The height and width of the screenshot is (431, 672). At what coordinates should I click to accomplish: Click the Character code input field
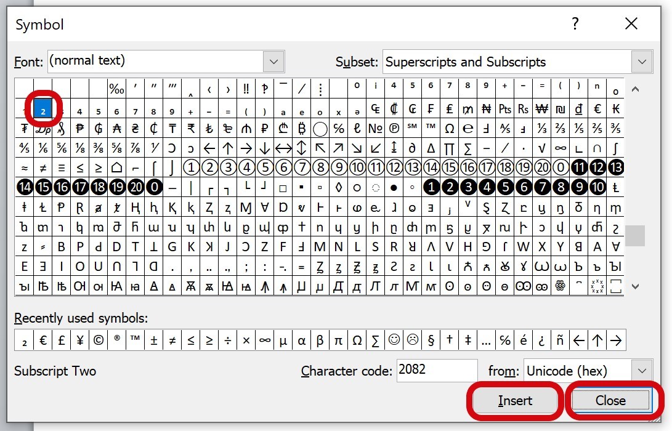pyautogui.click(x=436, y=371)
